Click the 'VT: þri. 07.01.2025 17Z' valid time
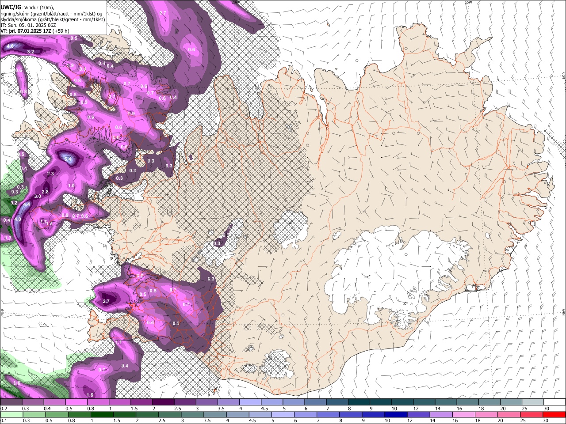Viewport: 566px width, 424px height. (x=26, y=31)
